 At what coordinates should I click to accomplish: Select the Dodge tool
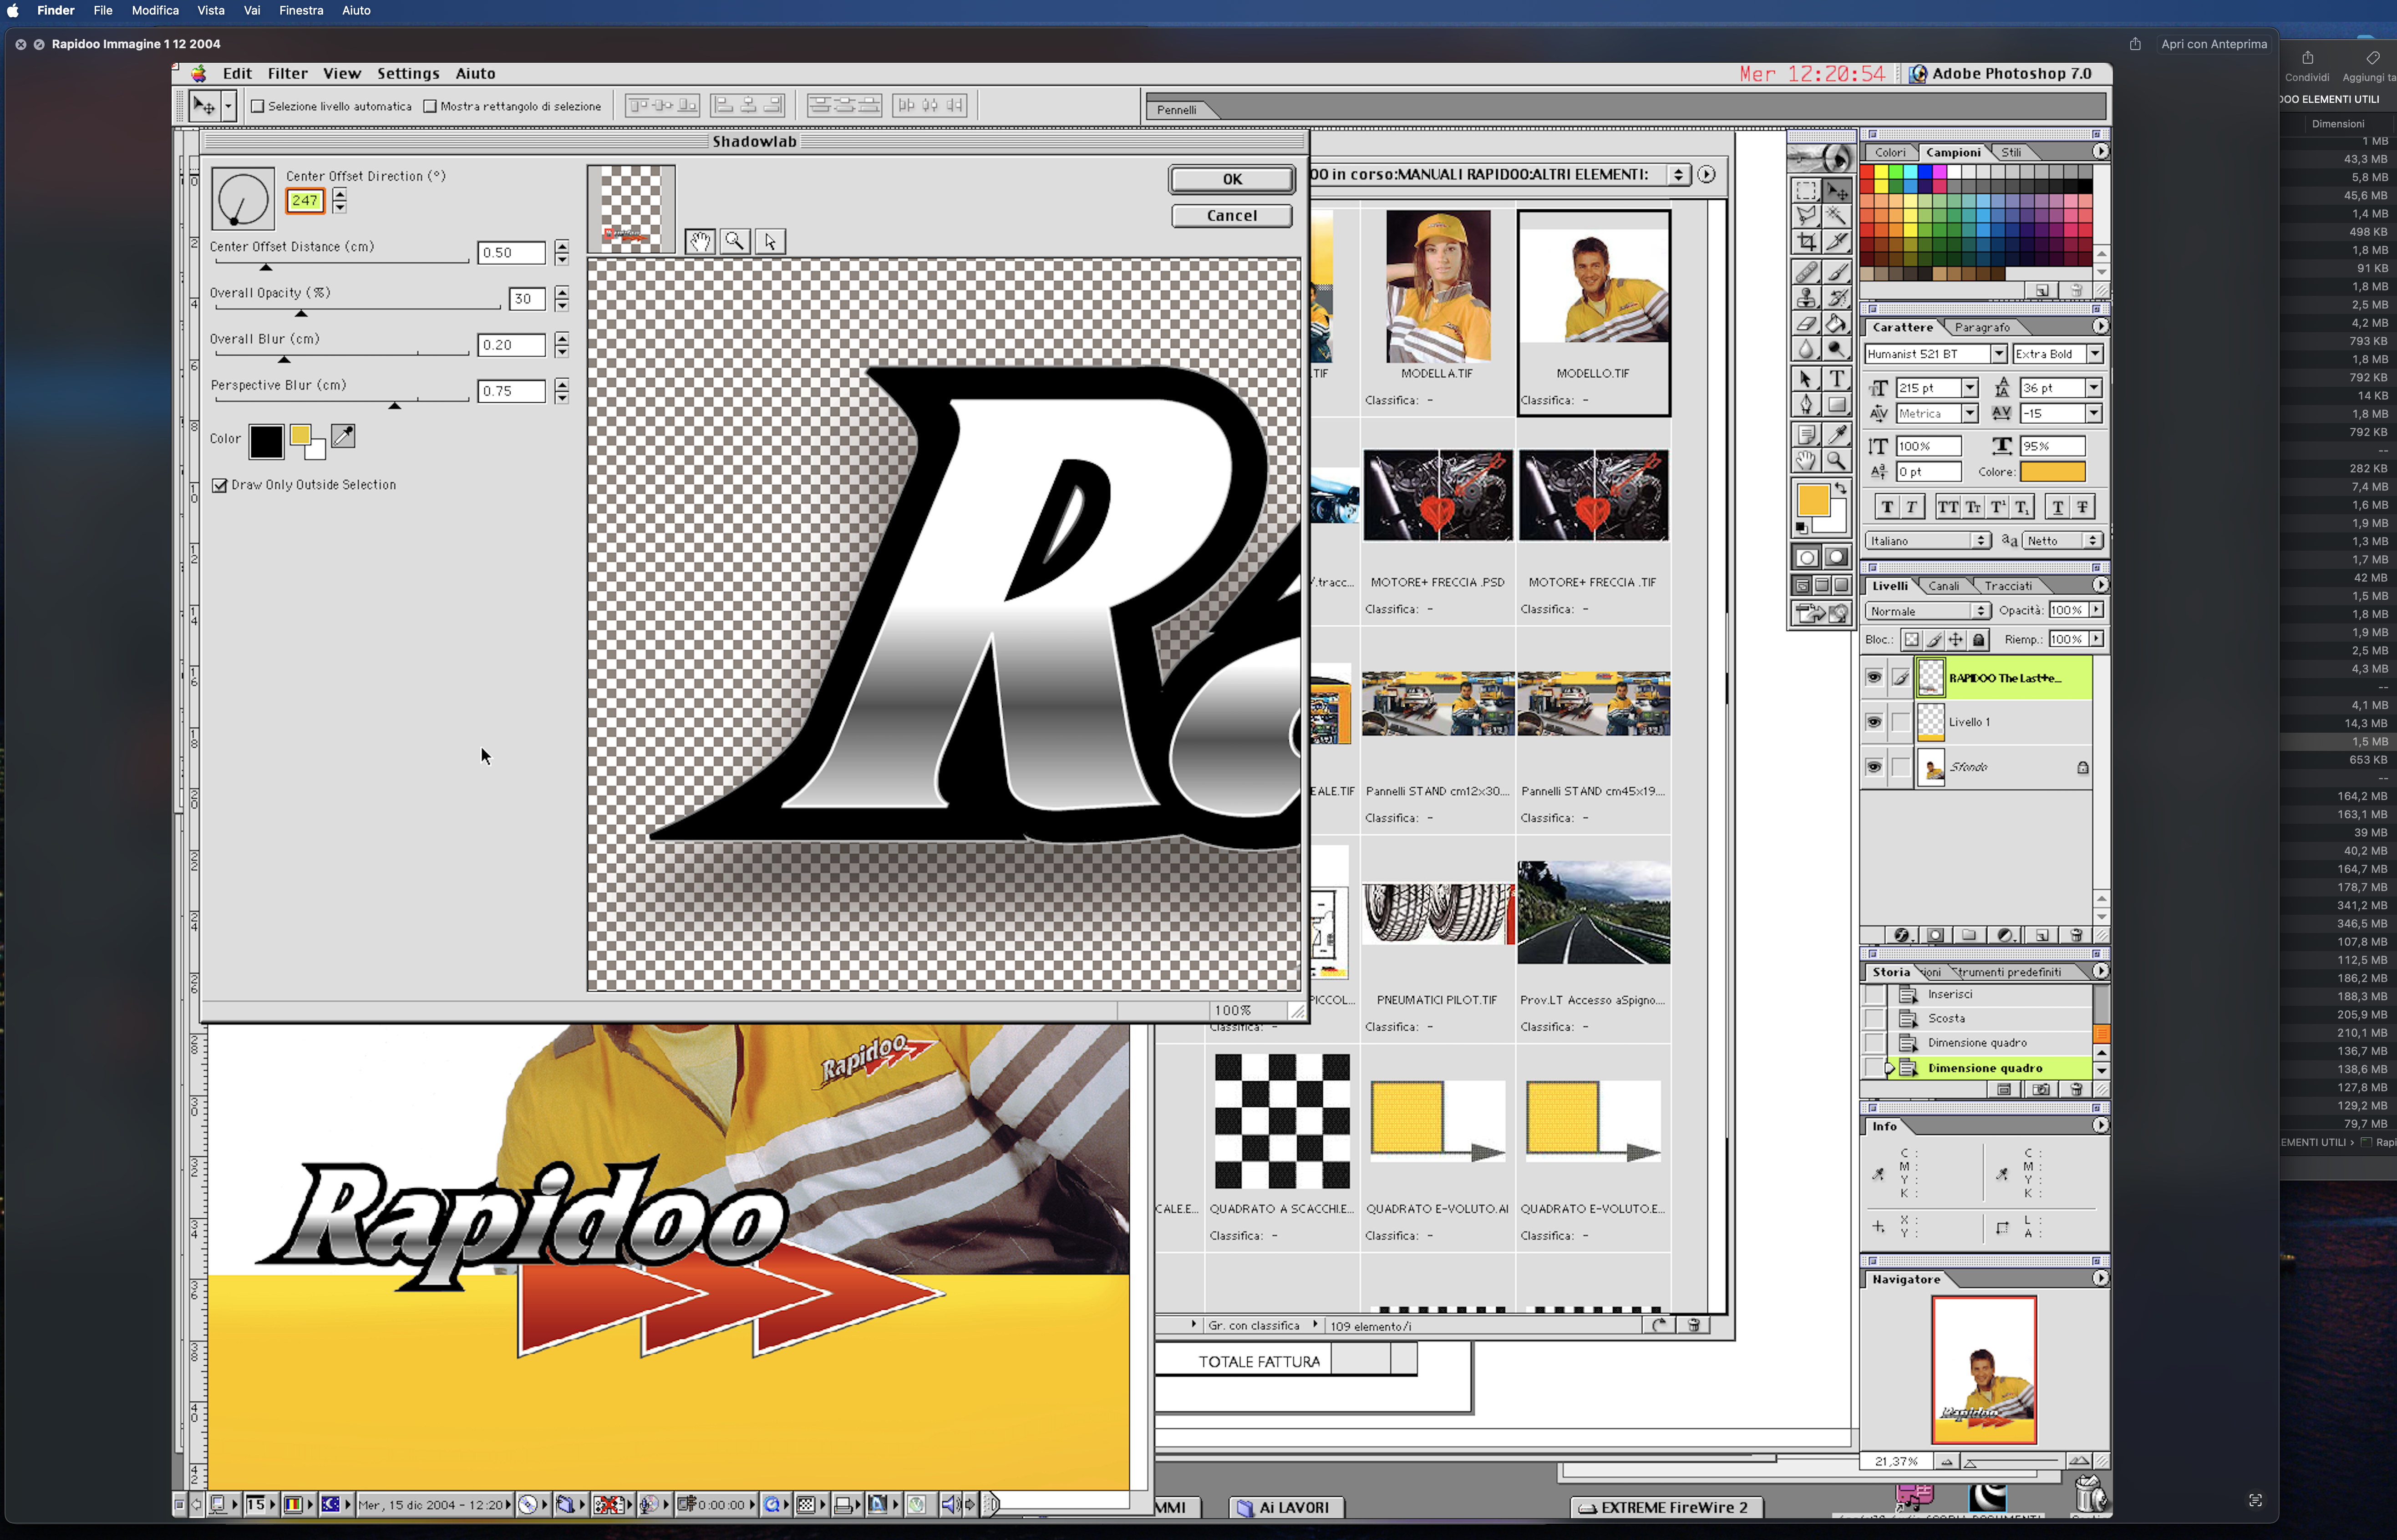[1837, 348]
